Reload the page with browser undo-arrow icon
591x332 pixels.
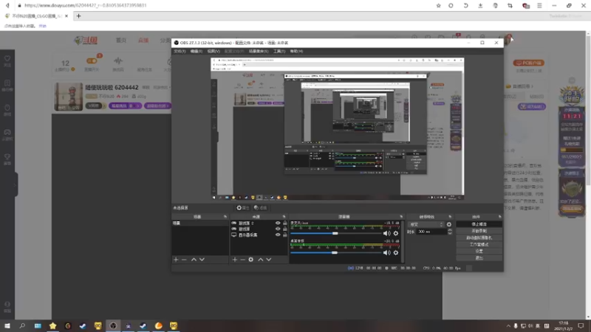click(x=466, y=6)
